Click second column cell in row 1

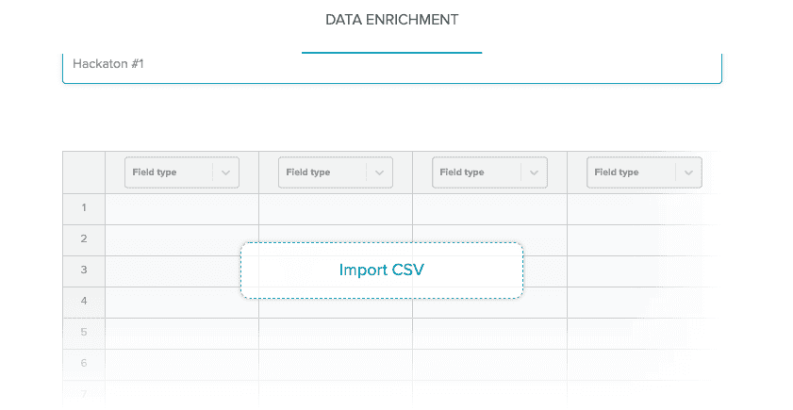click(335, 208)
